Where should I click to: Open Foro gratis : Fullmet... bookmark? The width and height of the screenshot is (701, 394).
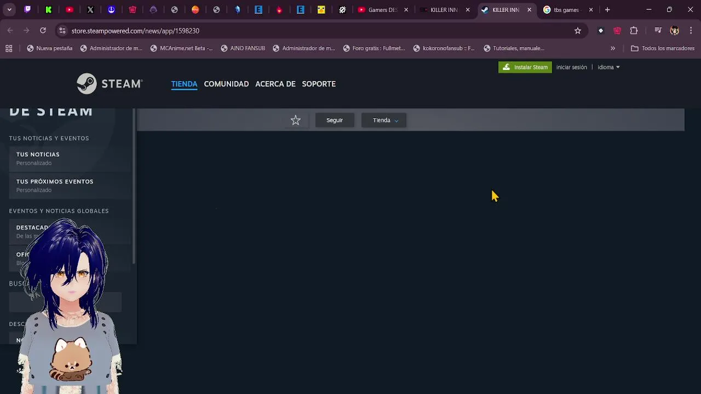[374, 48]
